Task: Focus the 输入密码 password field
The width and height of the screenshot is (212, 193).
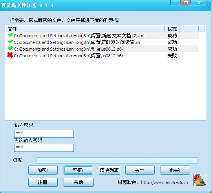Action: tap(44, 134)
